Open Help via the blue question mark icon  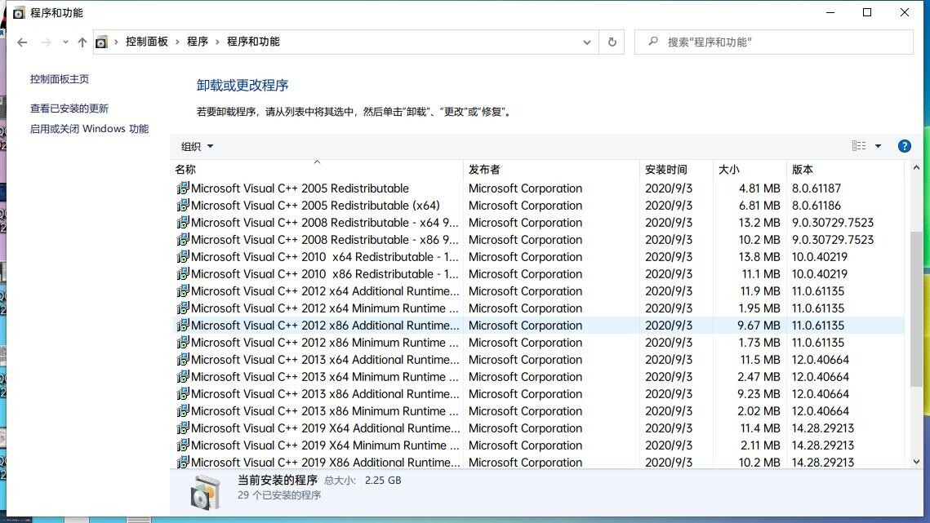click(904, 146)
